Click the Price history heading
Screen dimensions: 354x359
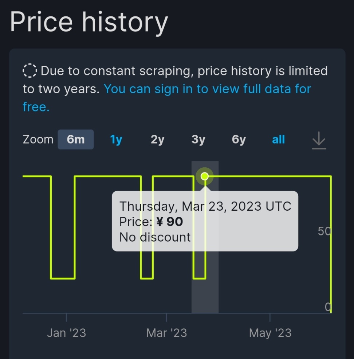(89, 22)
